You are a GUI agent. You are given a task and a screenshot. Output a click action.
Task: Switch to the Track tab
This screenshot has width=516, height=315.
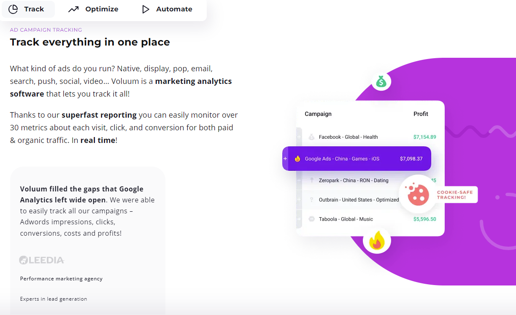[x=28, y=9]
